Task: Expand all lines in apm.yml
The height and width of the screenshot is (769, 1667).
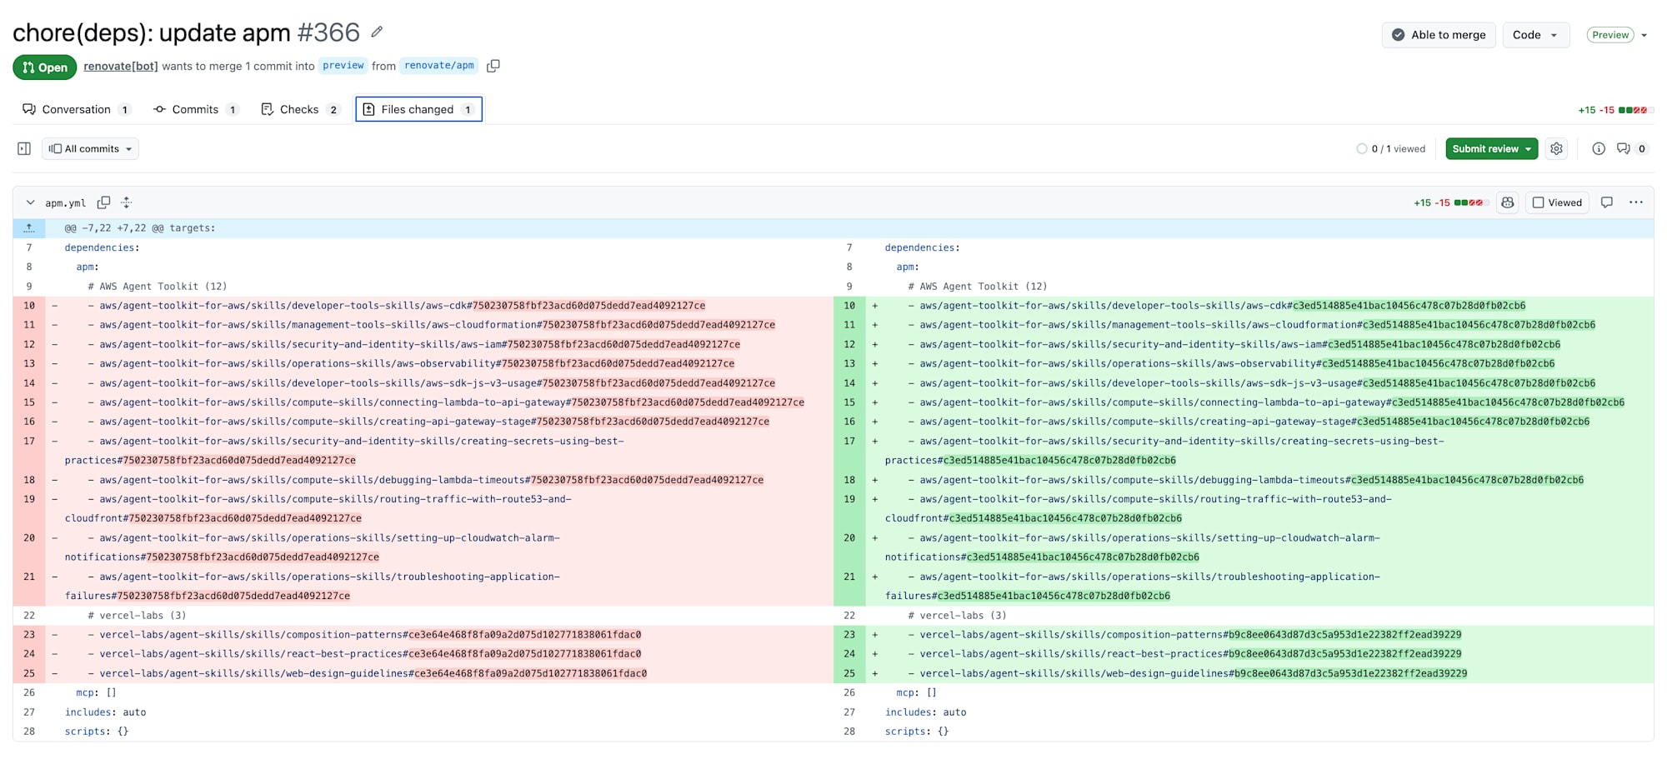Action: [x=127, y=202]
